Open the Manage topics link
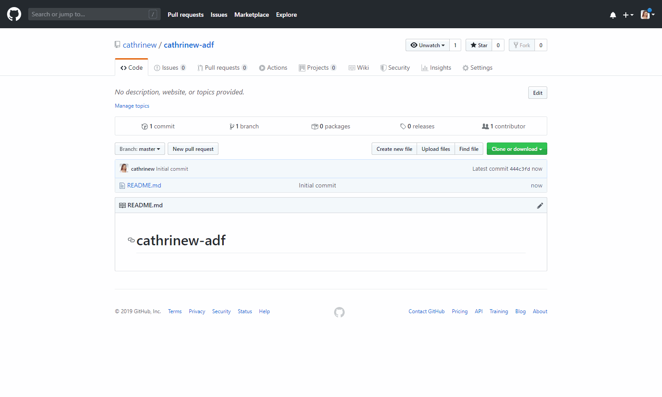This screenshot has height=397, width=662. [x=132, y=106]
